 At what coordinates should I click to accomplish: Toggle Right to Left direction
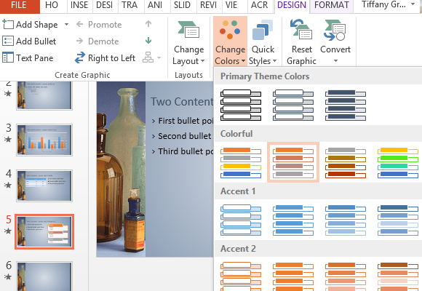(x=105, y=58)
